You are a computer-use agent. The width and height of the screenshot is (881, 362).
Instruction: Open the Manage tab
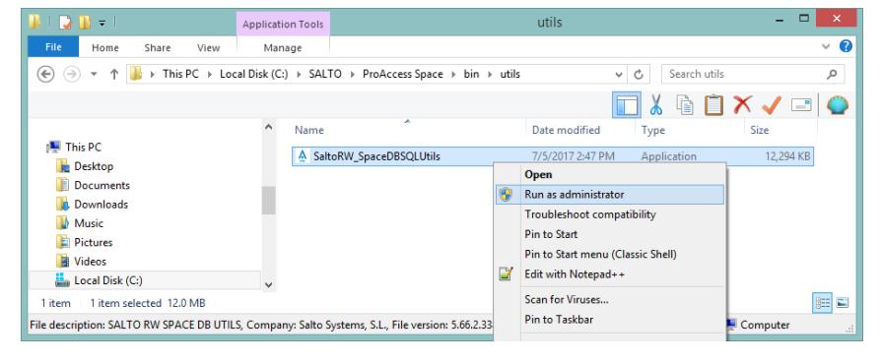283,47
